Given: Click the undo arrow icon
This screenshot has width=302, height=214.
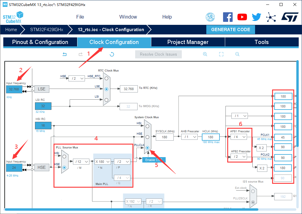Looking at the screenshot, I should point(65,54).
